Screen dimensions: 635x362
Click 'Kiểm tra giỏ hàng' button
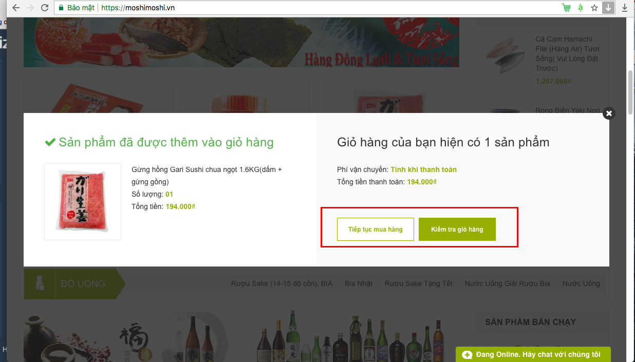pos(457,229)
